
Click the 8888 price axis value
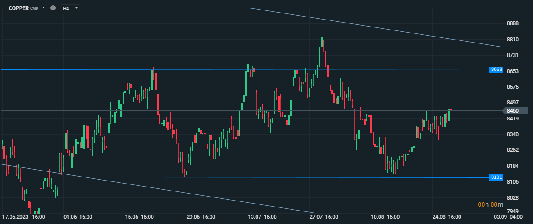(513, 23)
